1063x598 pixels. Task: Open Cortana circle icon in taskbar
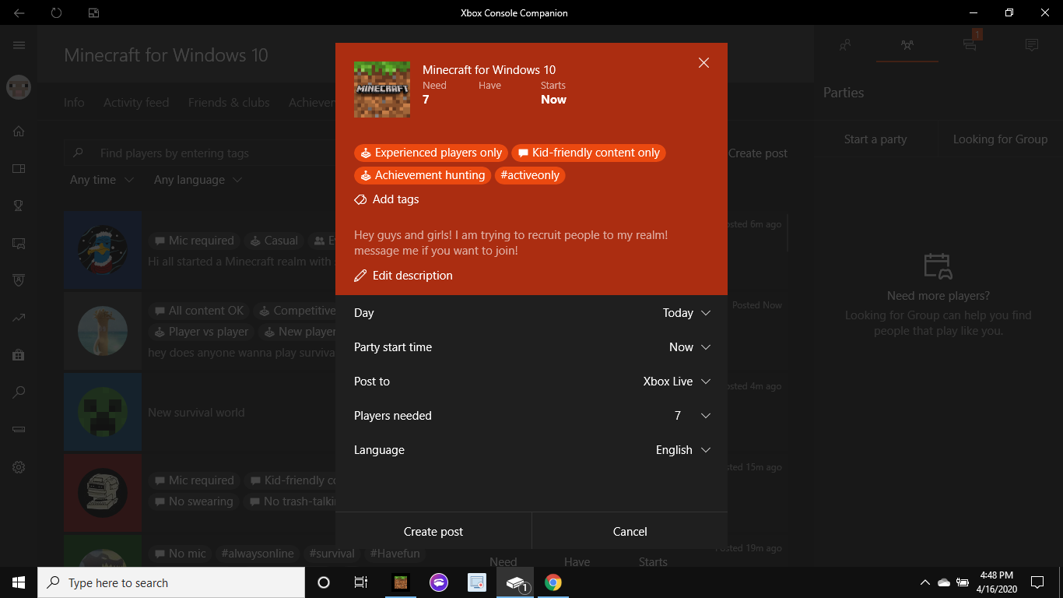[x=324, y=582]
